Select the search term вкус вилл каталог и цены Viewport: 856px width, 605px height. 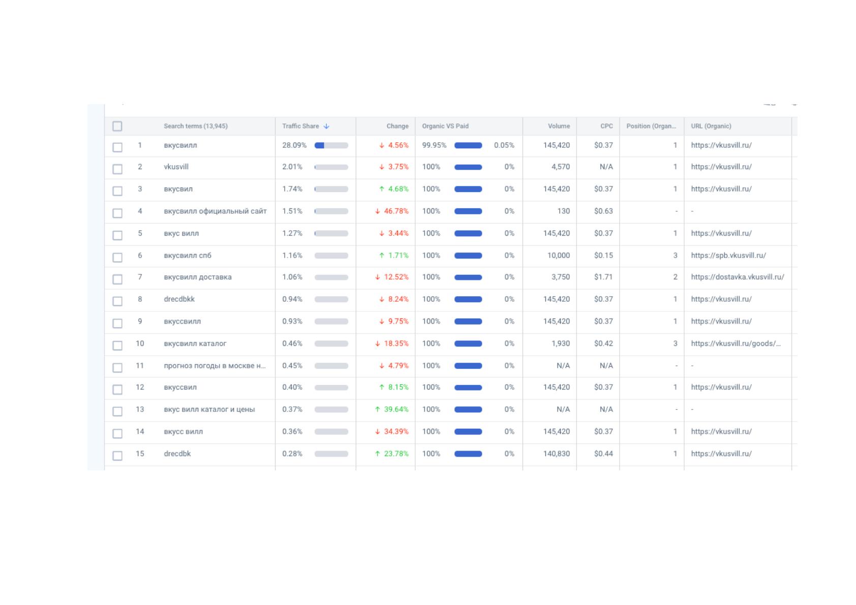209,410
